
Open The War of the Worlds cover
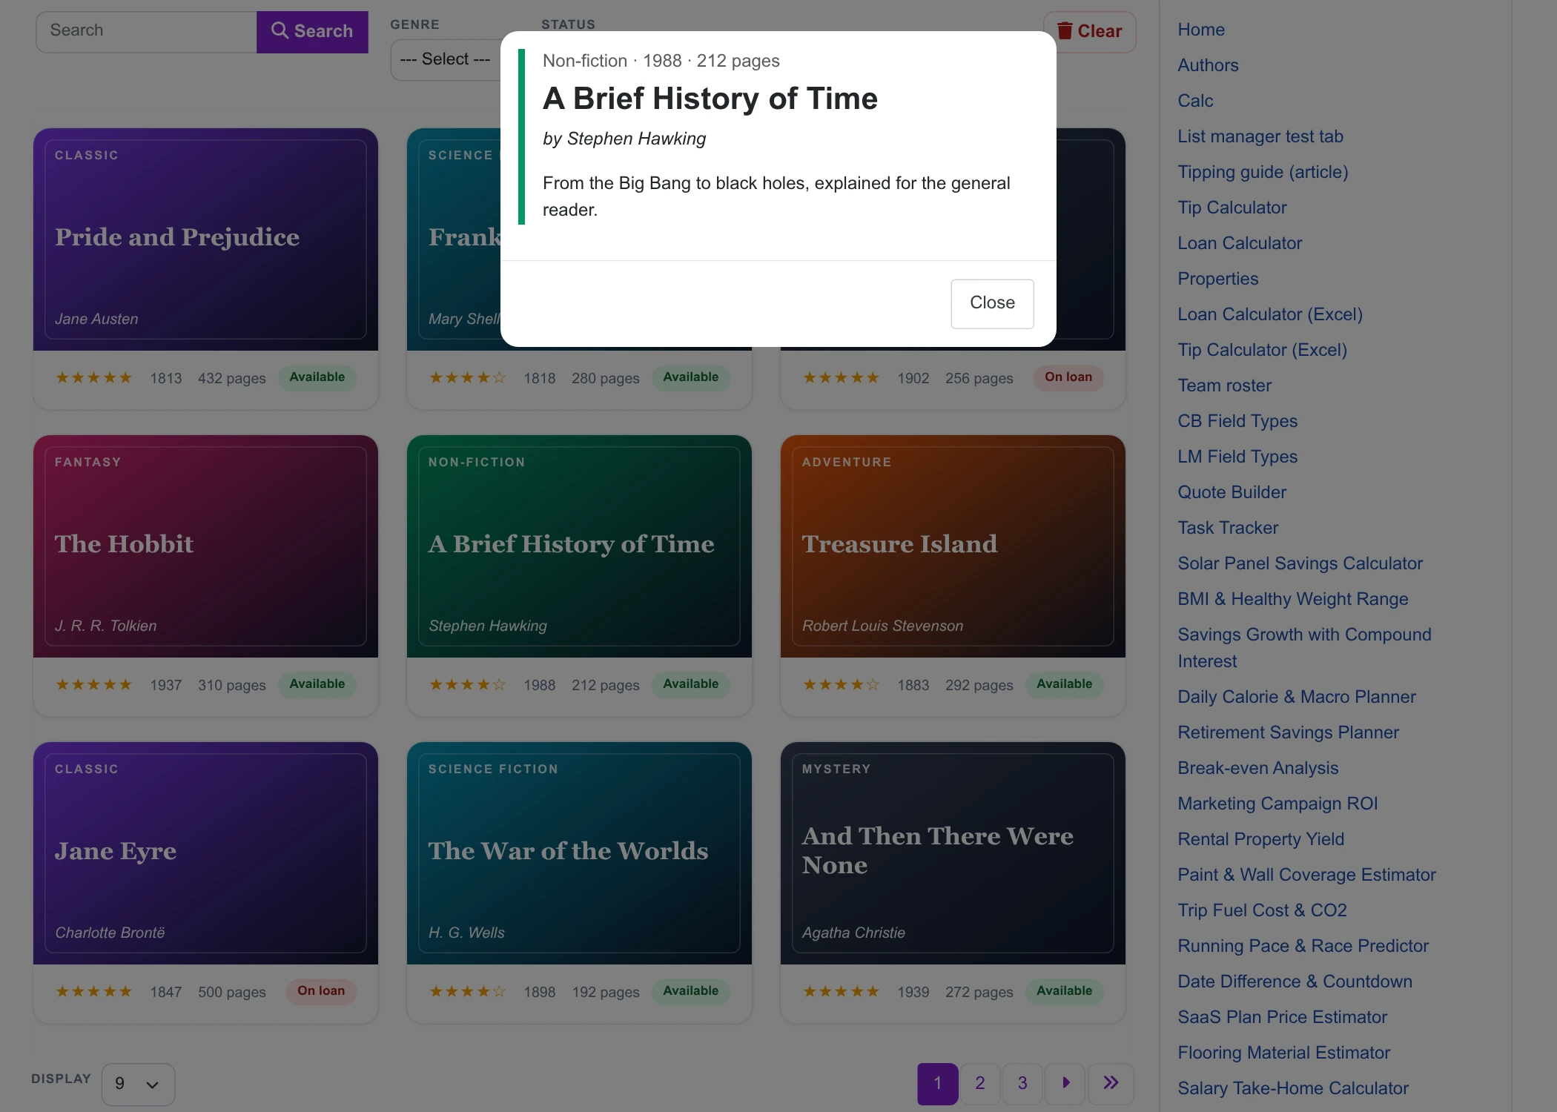579,853
